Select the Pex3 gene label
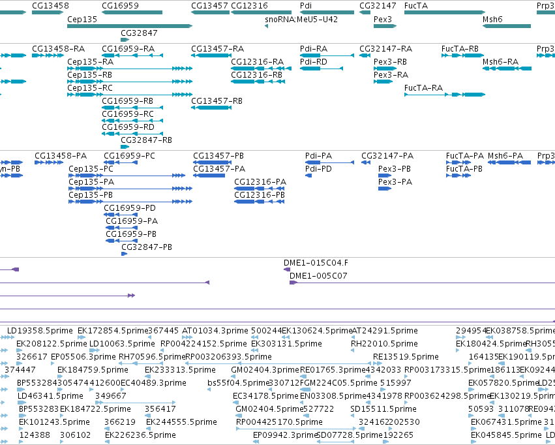The width and height of the screenshot is (555, 445). point(383,19)
